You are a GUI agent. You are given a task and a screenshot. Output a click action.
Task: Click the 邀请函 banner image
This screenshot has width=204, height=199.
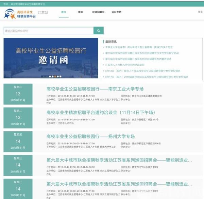tap(51, 58)
